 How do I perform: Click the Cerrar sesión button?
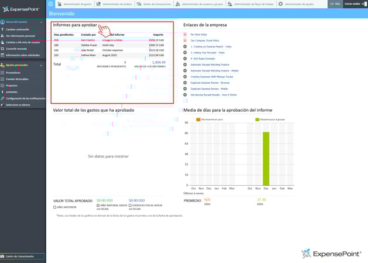click(x=355, y=4)
